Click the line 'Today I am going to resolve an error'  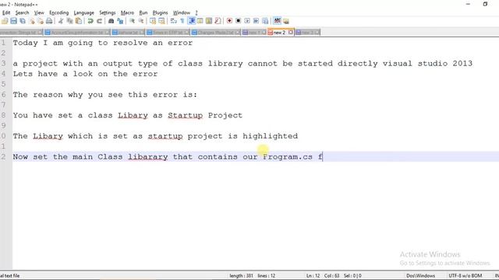point(103,43)
